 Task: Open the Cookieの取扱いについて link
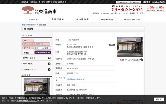coord(27,101)
